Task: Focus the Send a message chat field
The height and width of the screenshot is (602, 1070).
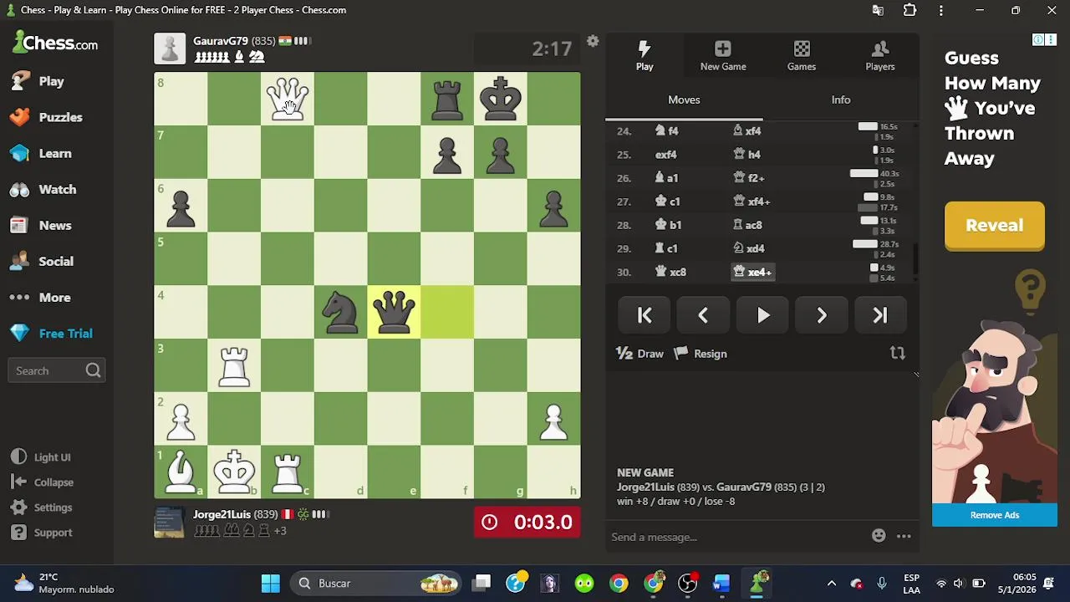Action: 736,537
